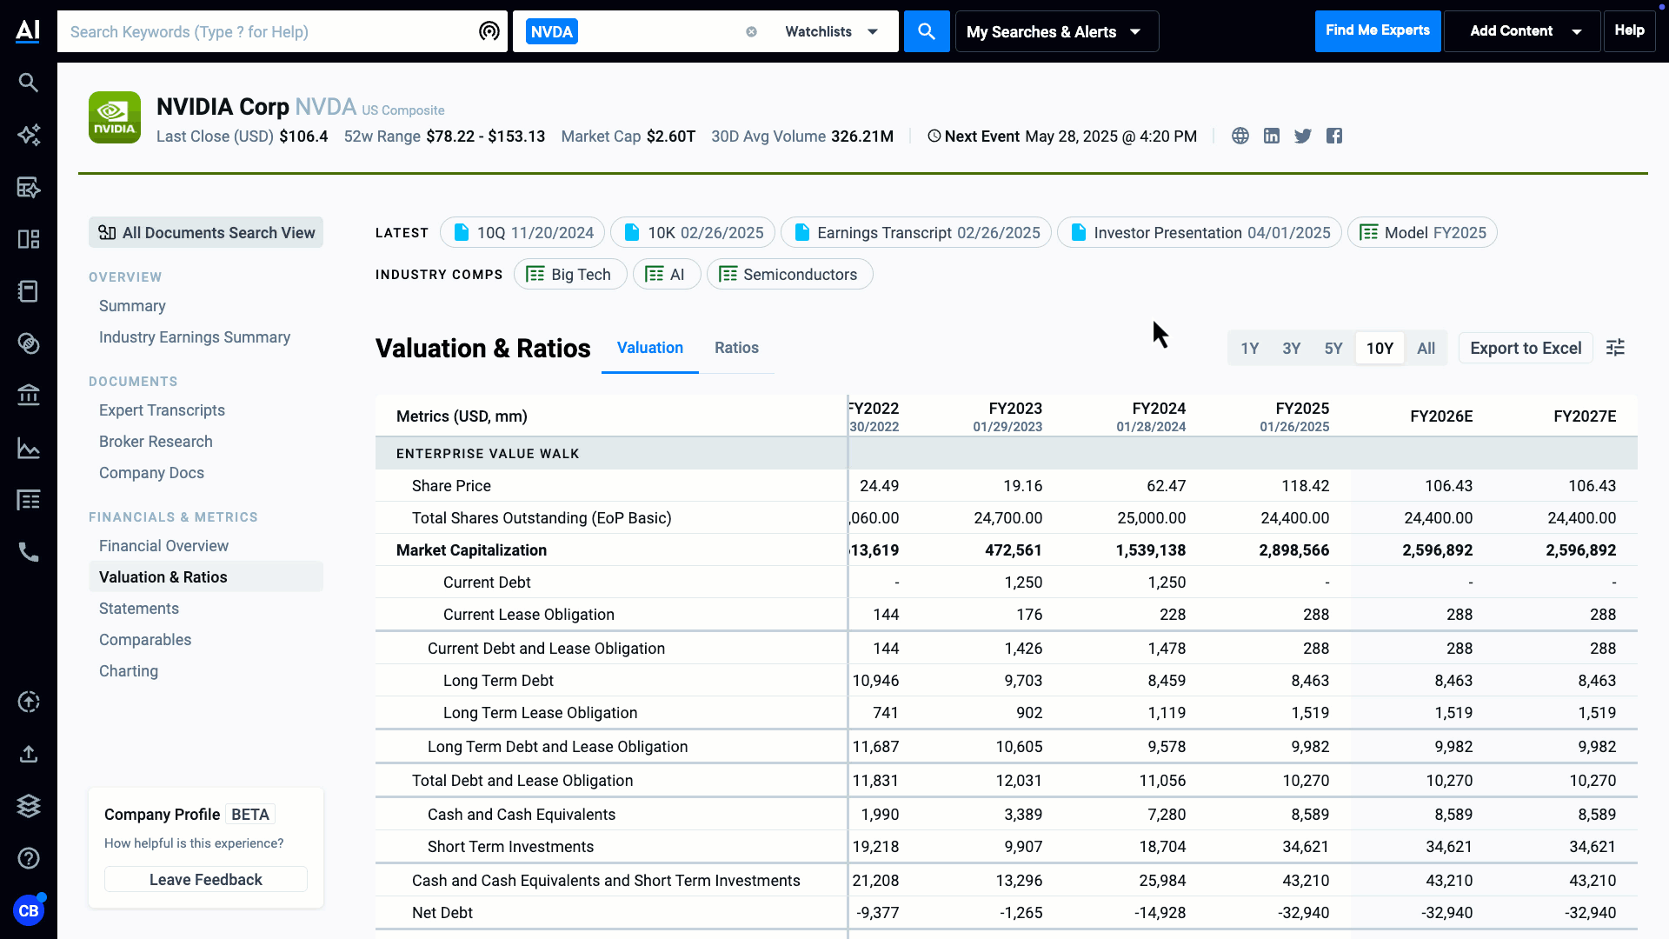
Task: Select the 1Y time range
Action: tap(1250, 348)
